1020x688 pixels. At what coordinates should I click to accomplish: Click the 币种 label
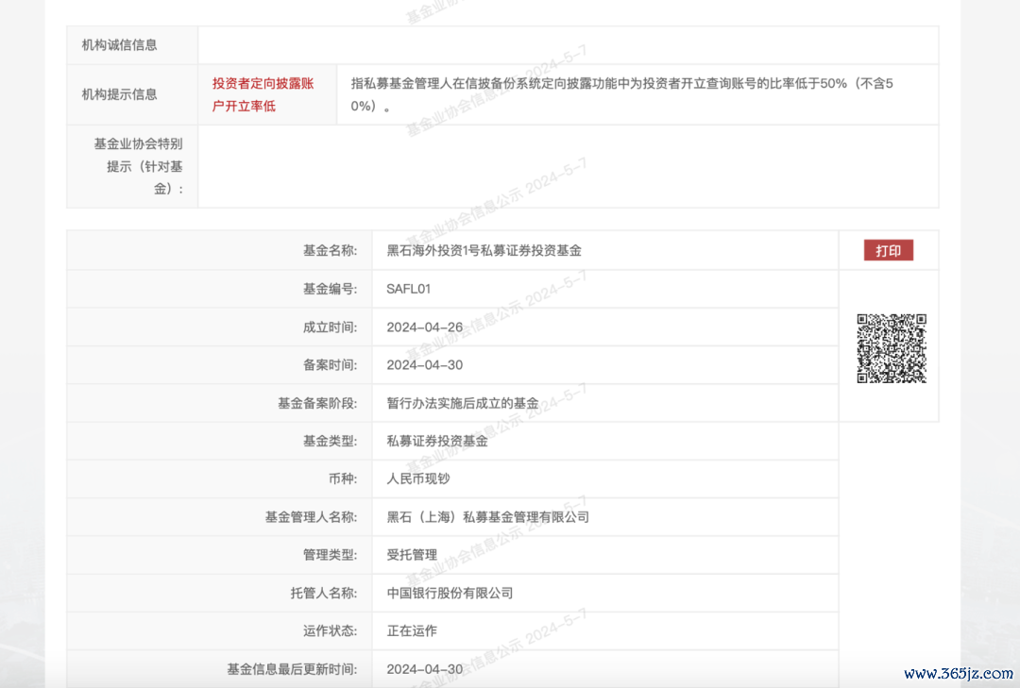(x=343, y=478)
